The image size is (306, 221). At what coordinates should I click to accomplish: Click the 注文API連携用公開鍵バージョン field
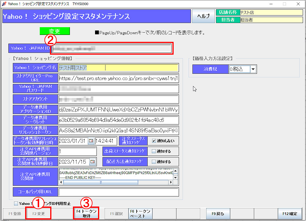78,151
